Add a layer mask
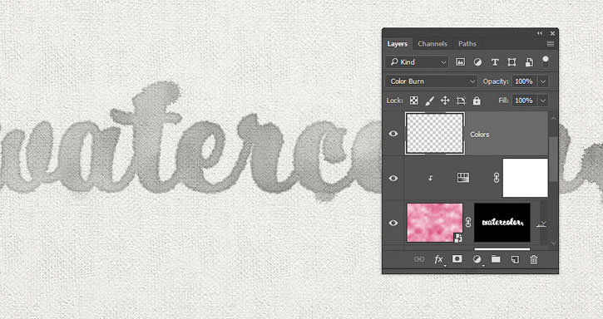This screenshot has height=319, width=603. pyautogui.click(x=457, y=259)
